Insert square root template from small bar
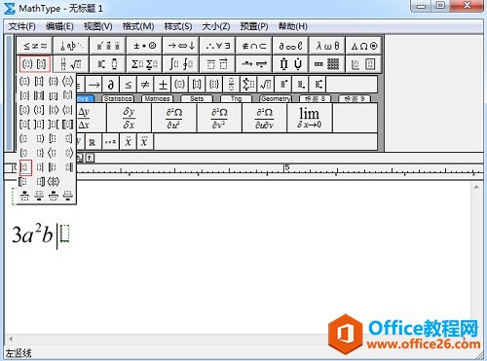487x361 pixels. pyautogui.click(x=266, y=85)
